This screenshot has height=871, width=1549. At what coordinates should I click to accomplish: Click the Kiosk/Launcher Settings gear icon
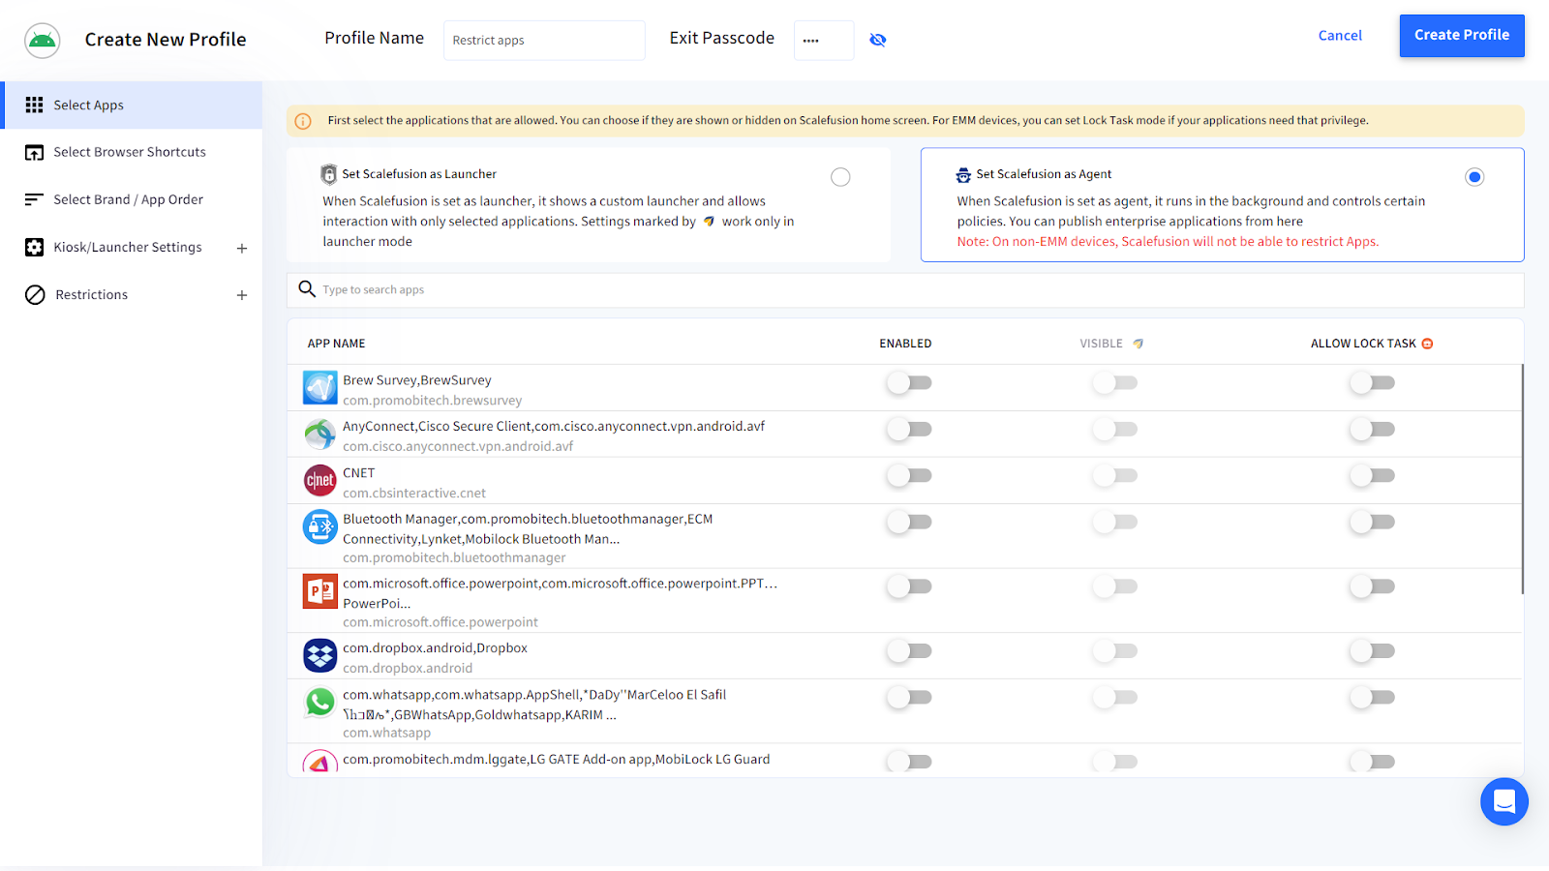(34, 247)
